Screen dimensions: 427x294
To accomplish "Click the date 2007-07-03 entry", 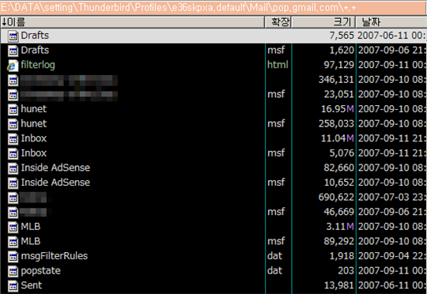I will click(x=391, y=197).
